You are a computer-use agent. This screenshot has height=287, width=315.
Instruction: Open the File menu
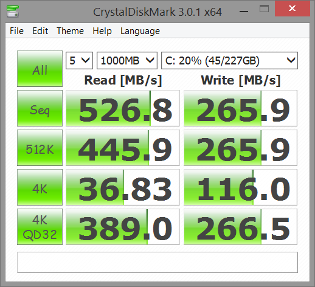[x=16, y=31]
